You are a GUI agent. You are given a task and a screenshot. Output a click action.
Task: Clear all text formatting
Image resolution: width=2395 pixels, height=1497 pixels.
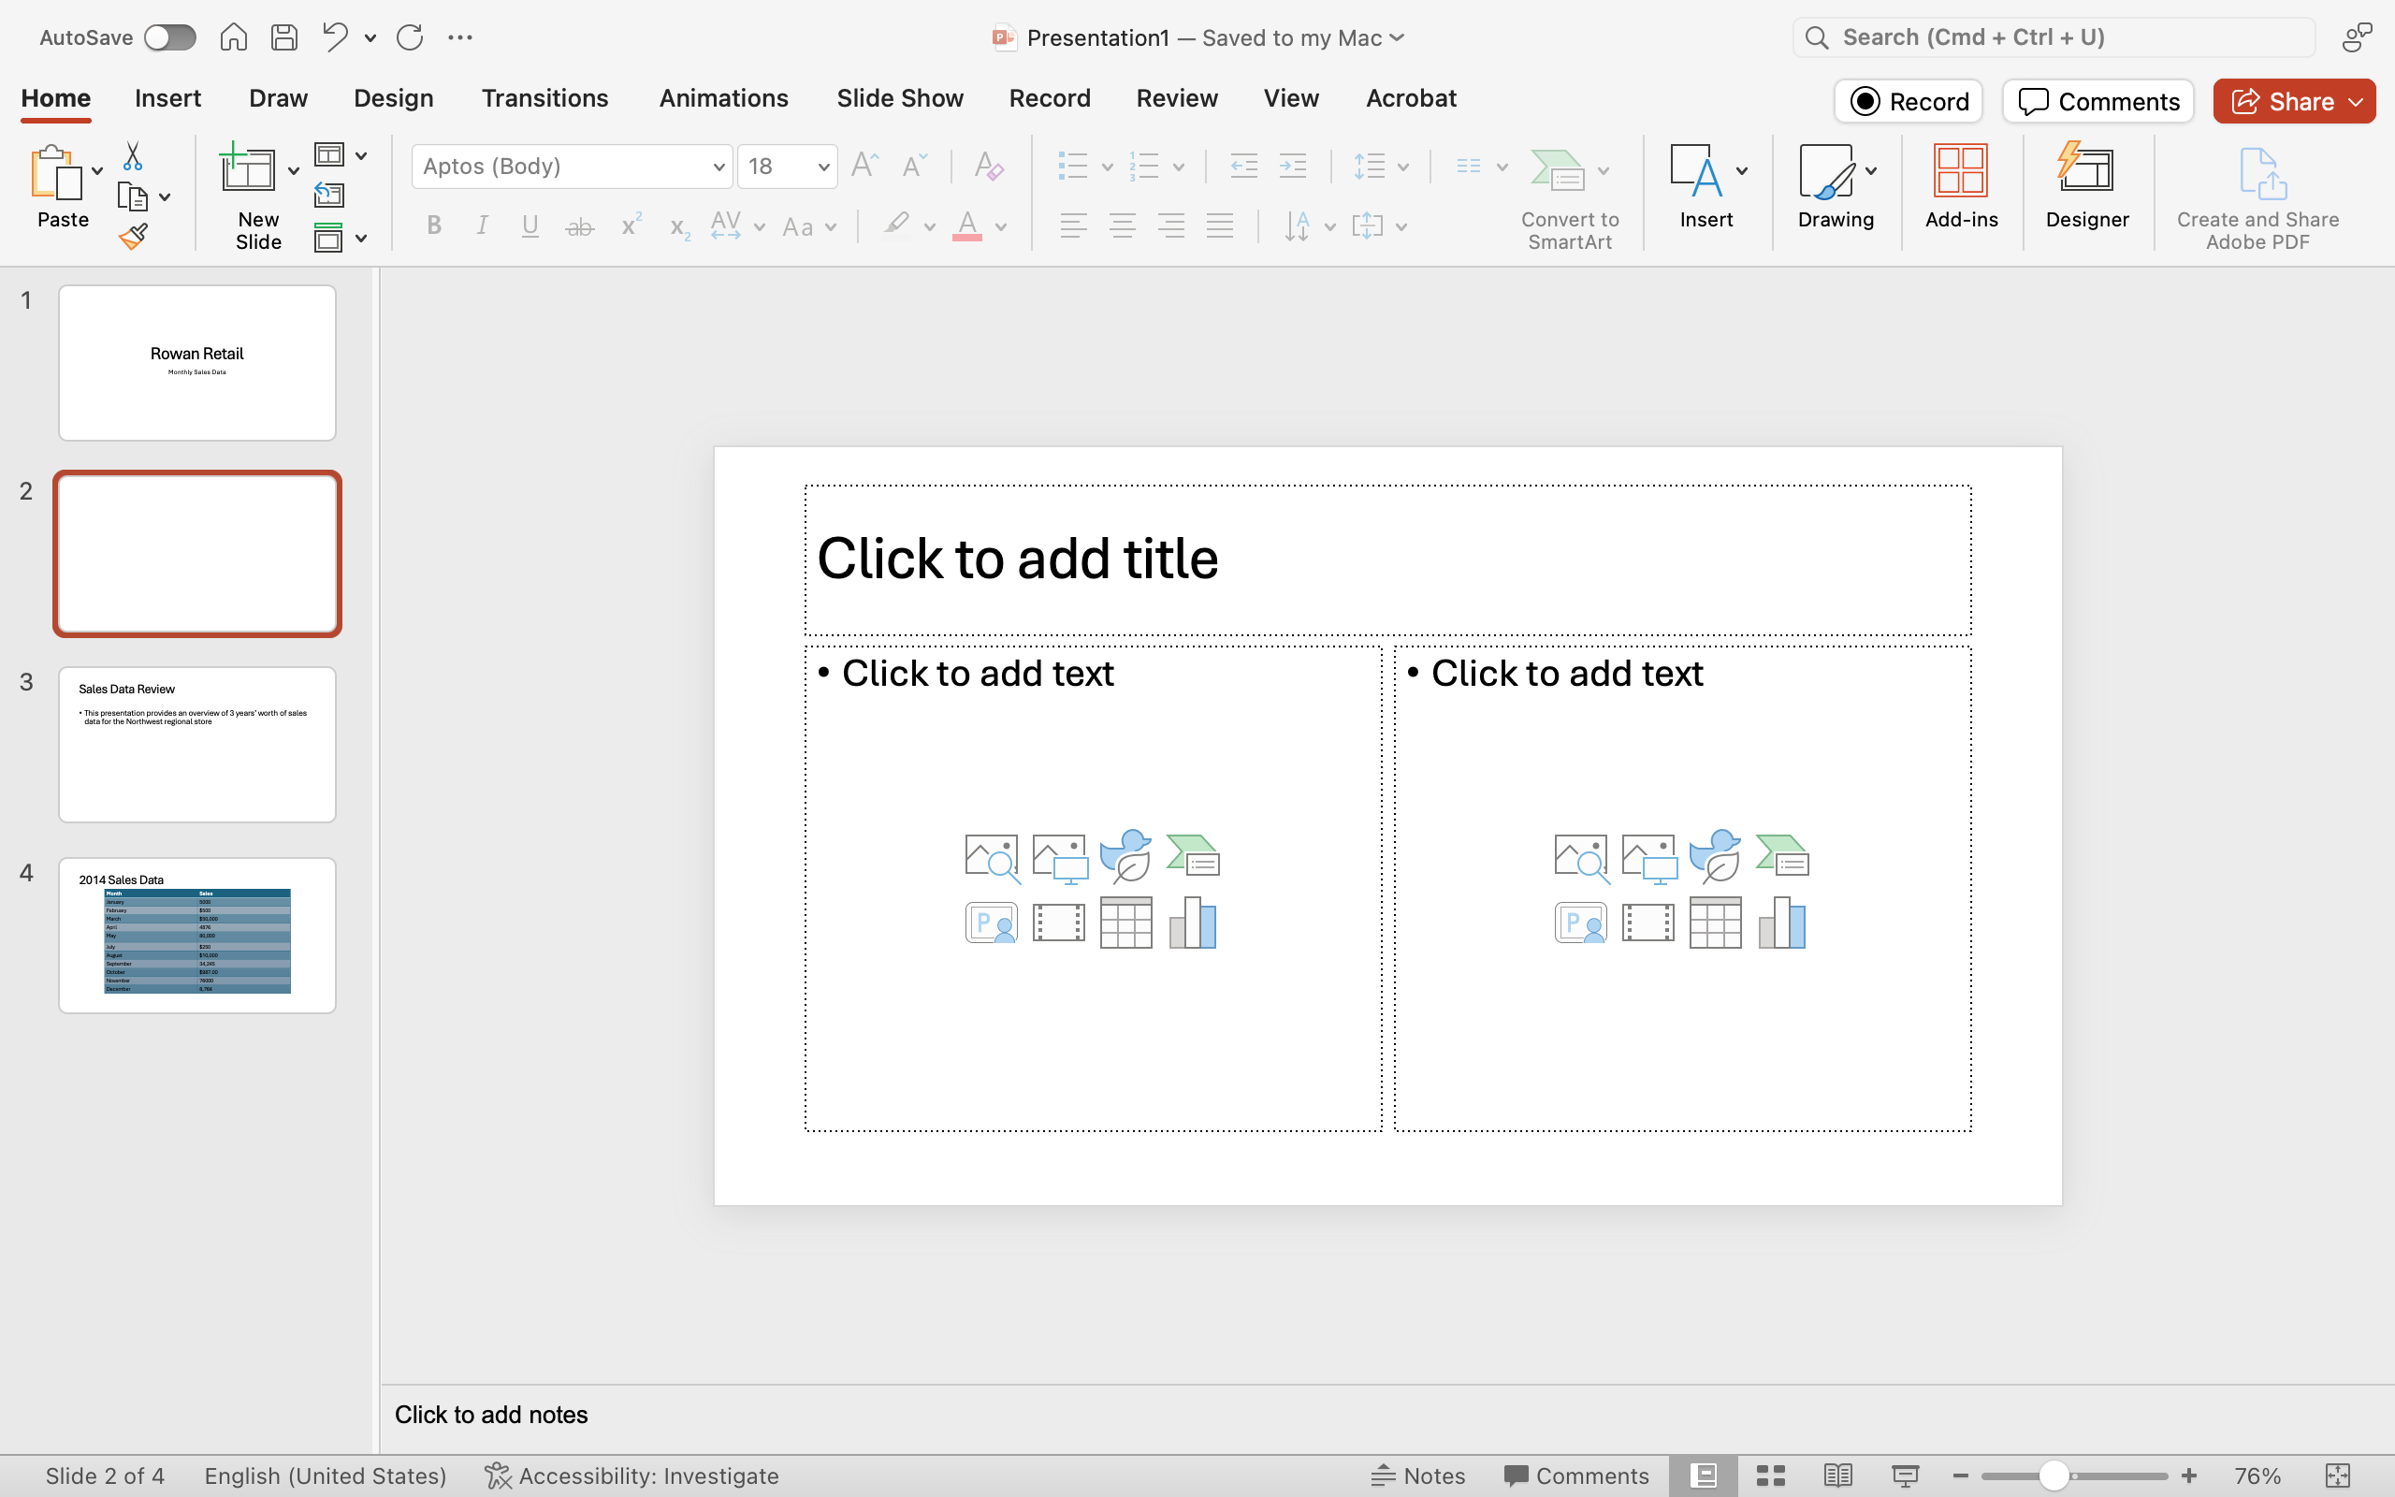coord(989,166)
